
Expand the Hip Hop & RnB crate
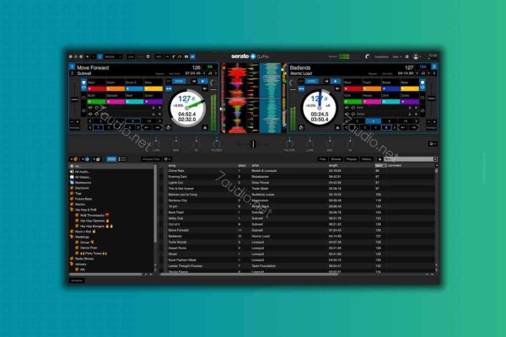click(x=72, y=210)
